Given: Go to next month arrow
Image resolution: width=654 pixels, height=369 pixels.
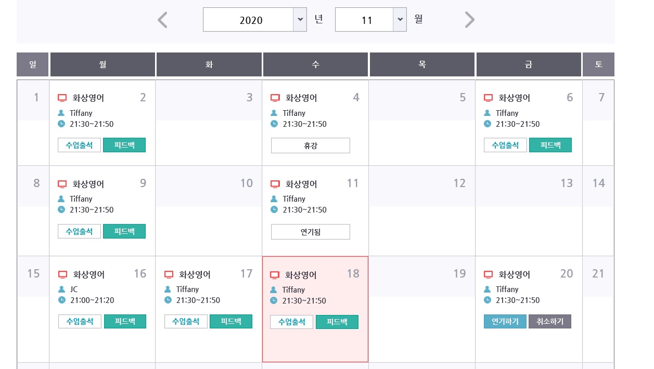Looking at the screenshot, I should pyautogui.click(x=469, y=20).
